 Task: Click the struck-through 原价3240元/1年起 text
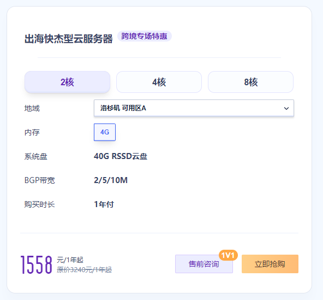pos(84,269)
